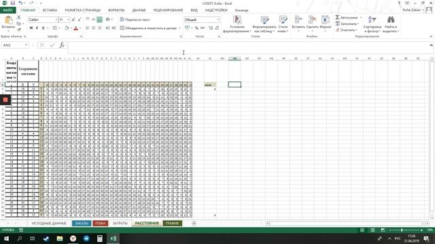Click the Orientation text angle icon
The image size is (435, 244).
click(x=108, y=20)
